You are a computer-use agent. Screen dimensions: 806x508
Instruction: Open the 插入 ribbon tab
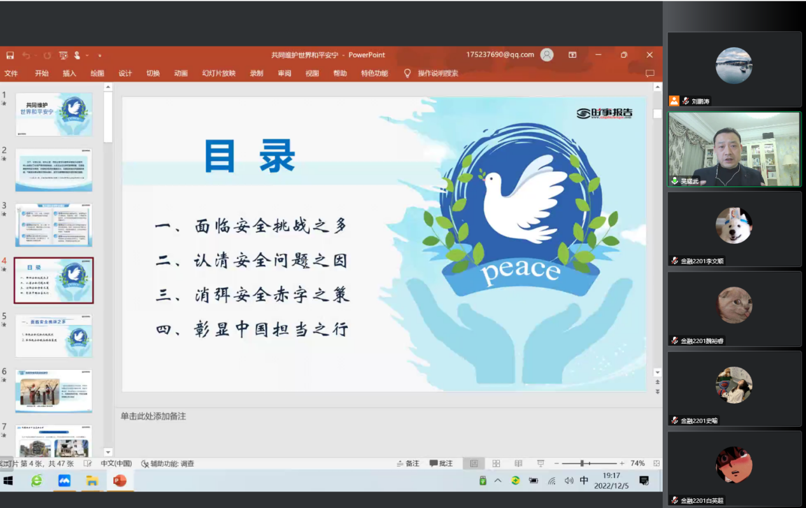pos(69,73)
